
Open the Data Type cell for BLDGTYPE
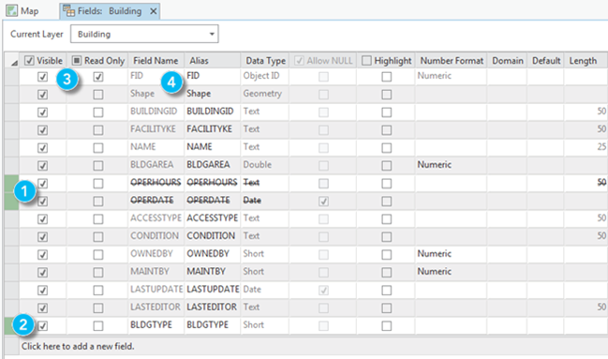click(264, 325)
